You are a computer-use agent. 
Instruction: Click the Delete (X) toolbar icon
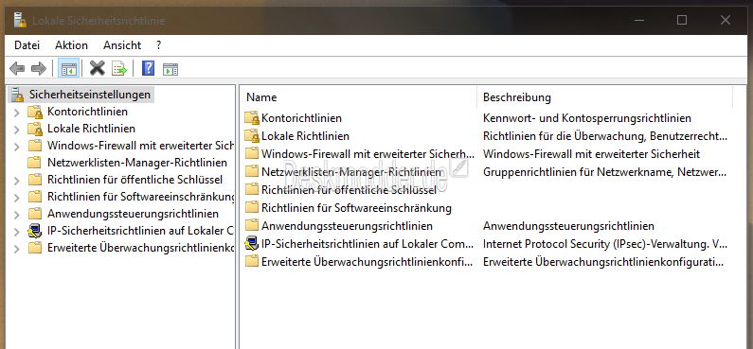tap(97, 68)
